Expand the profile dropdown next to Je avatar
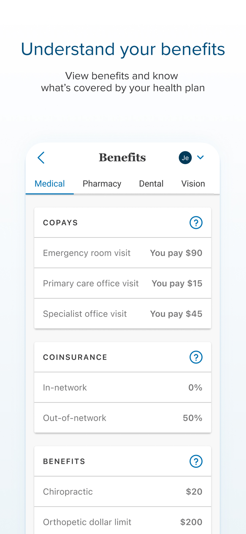Screen dimensions: 246x534 click(201, 157)
